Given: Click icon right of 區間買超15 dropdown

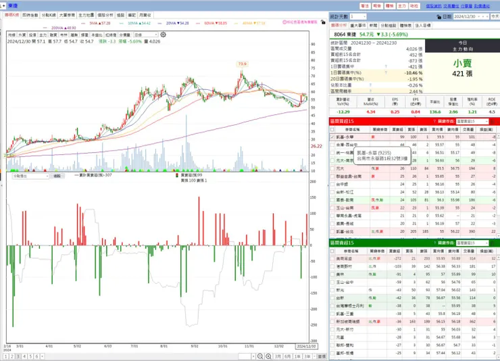Looking at the screenshot, I should click(x=493, y=121).
